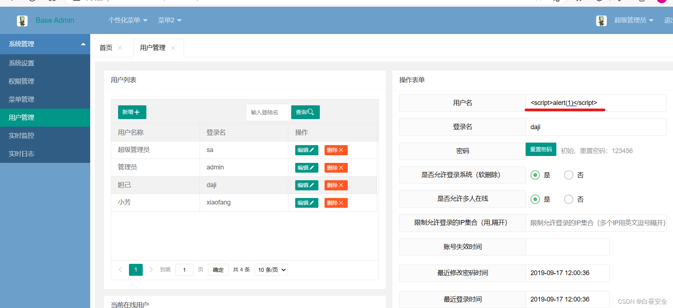The image size is (673, 308).
Task: Click the 新增 add user button
Action: (x=132, y=112)
